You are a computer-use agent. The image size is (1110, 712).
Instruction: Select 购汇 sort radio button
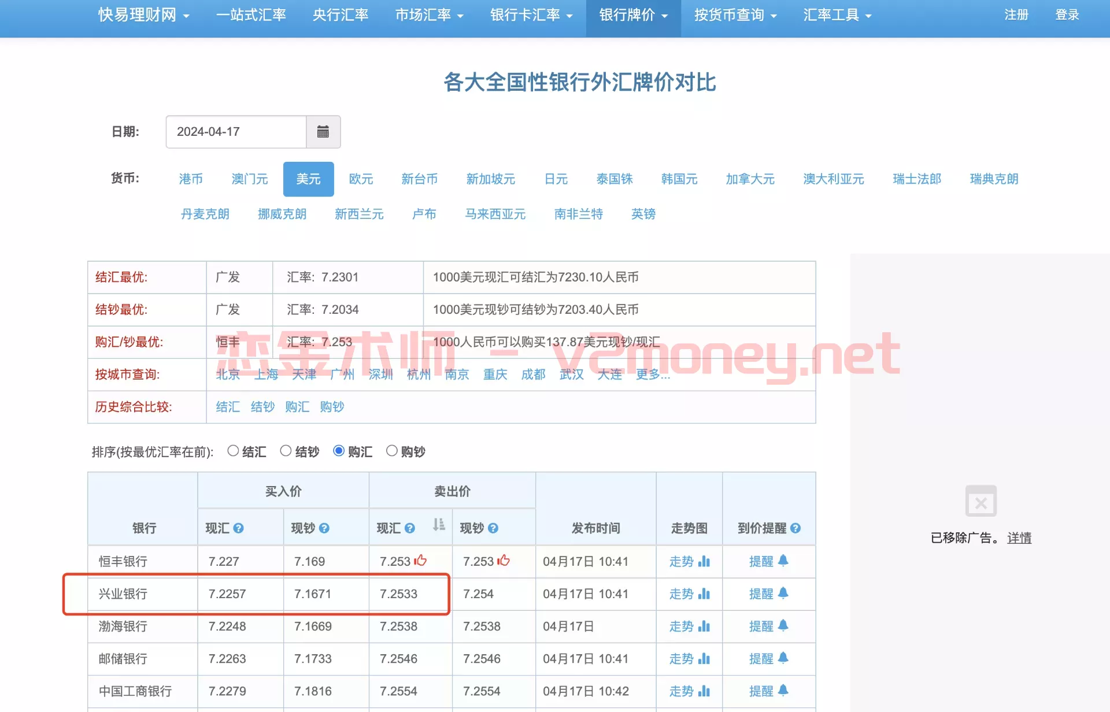click(339, 451)
